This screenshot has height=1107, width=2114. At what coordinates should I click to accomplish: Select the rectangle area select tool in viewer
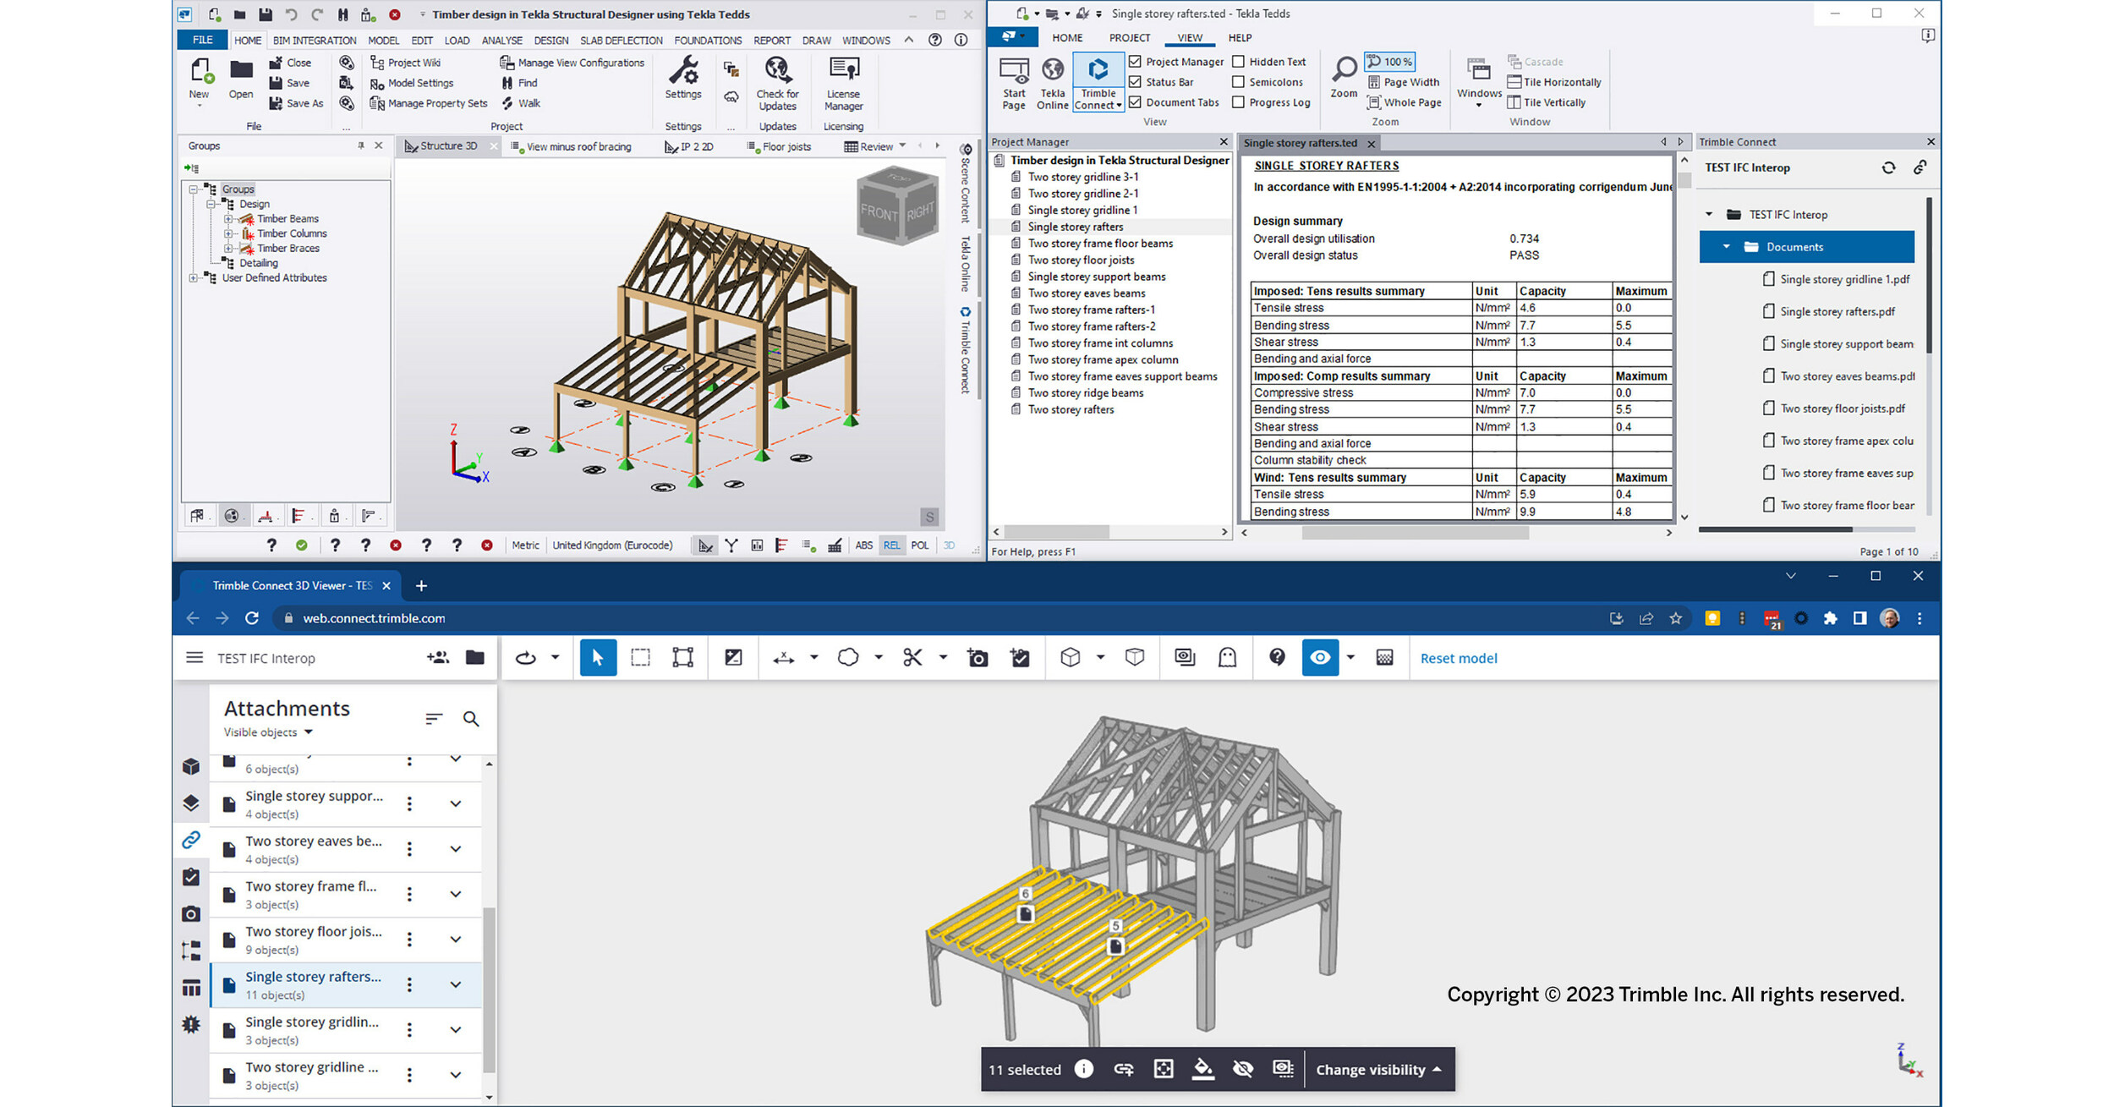[641, 657]
